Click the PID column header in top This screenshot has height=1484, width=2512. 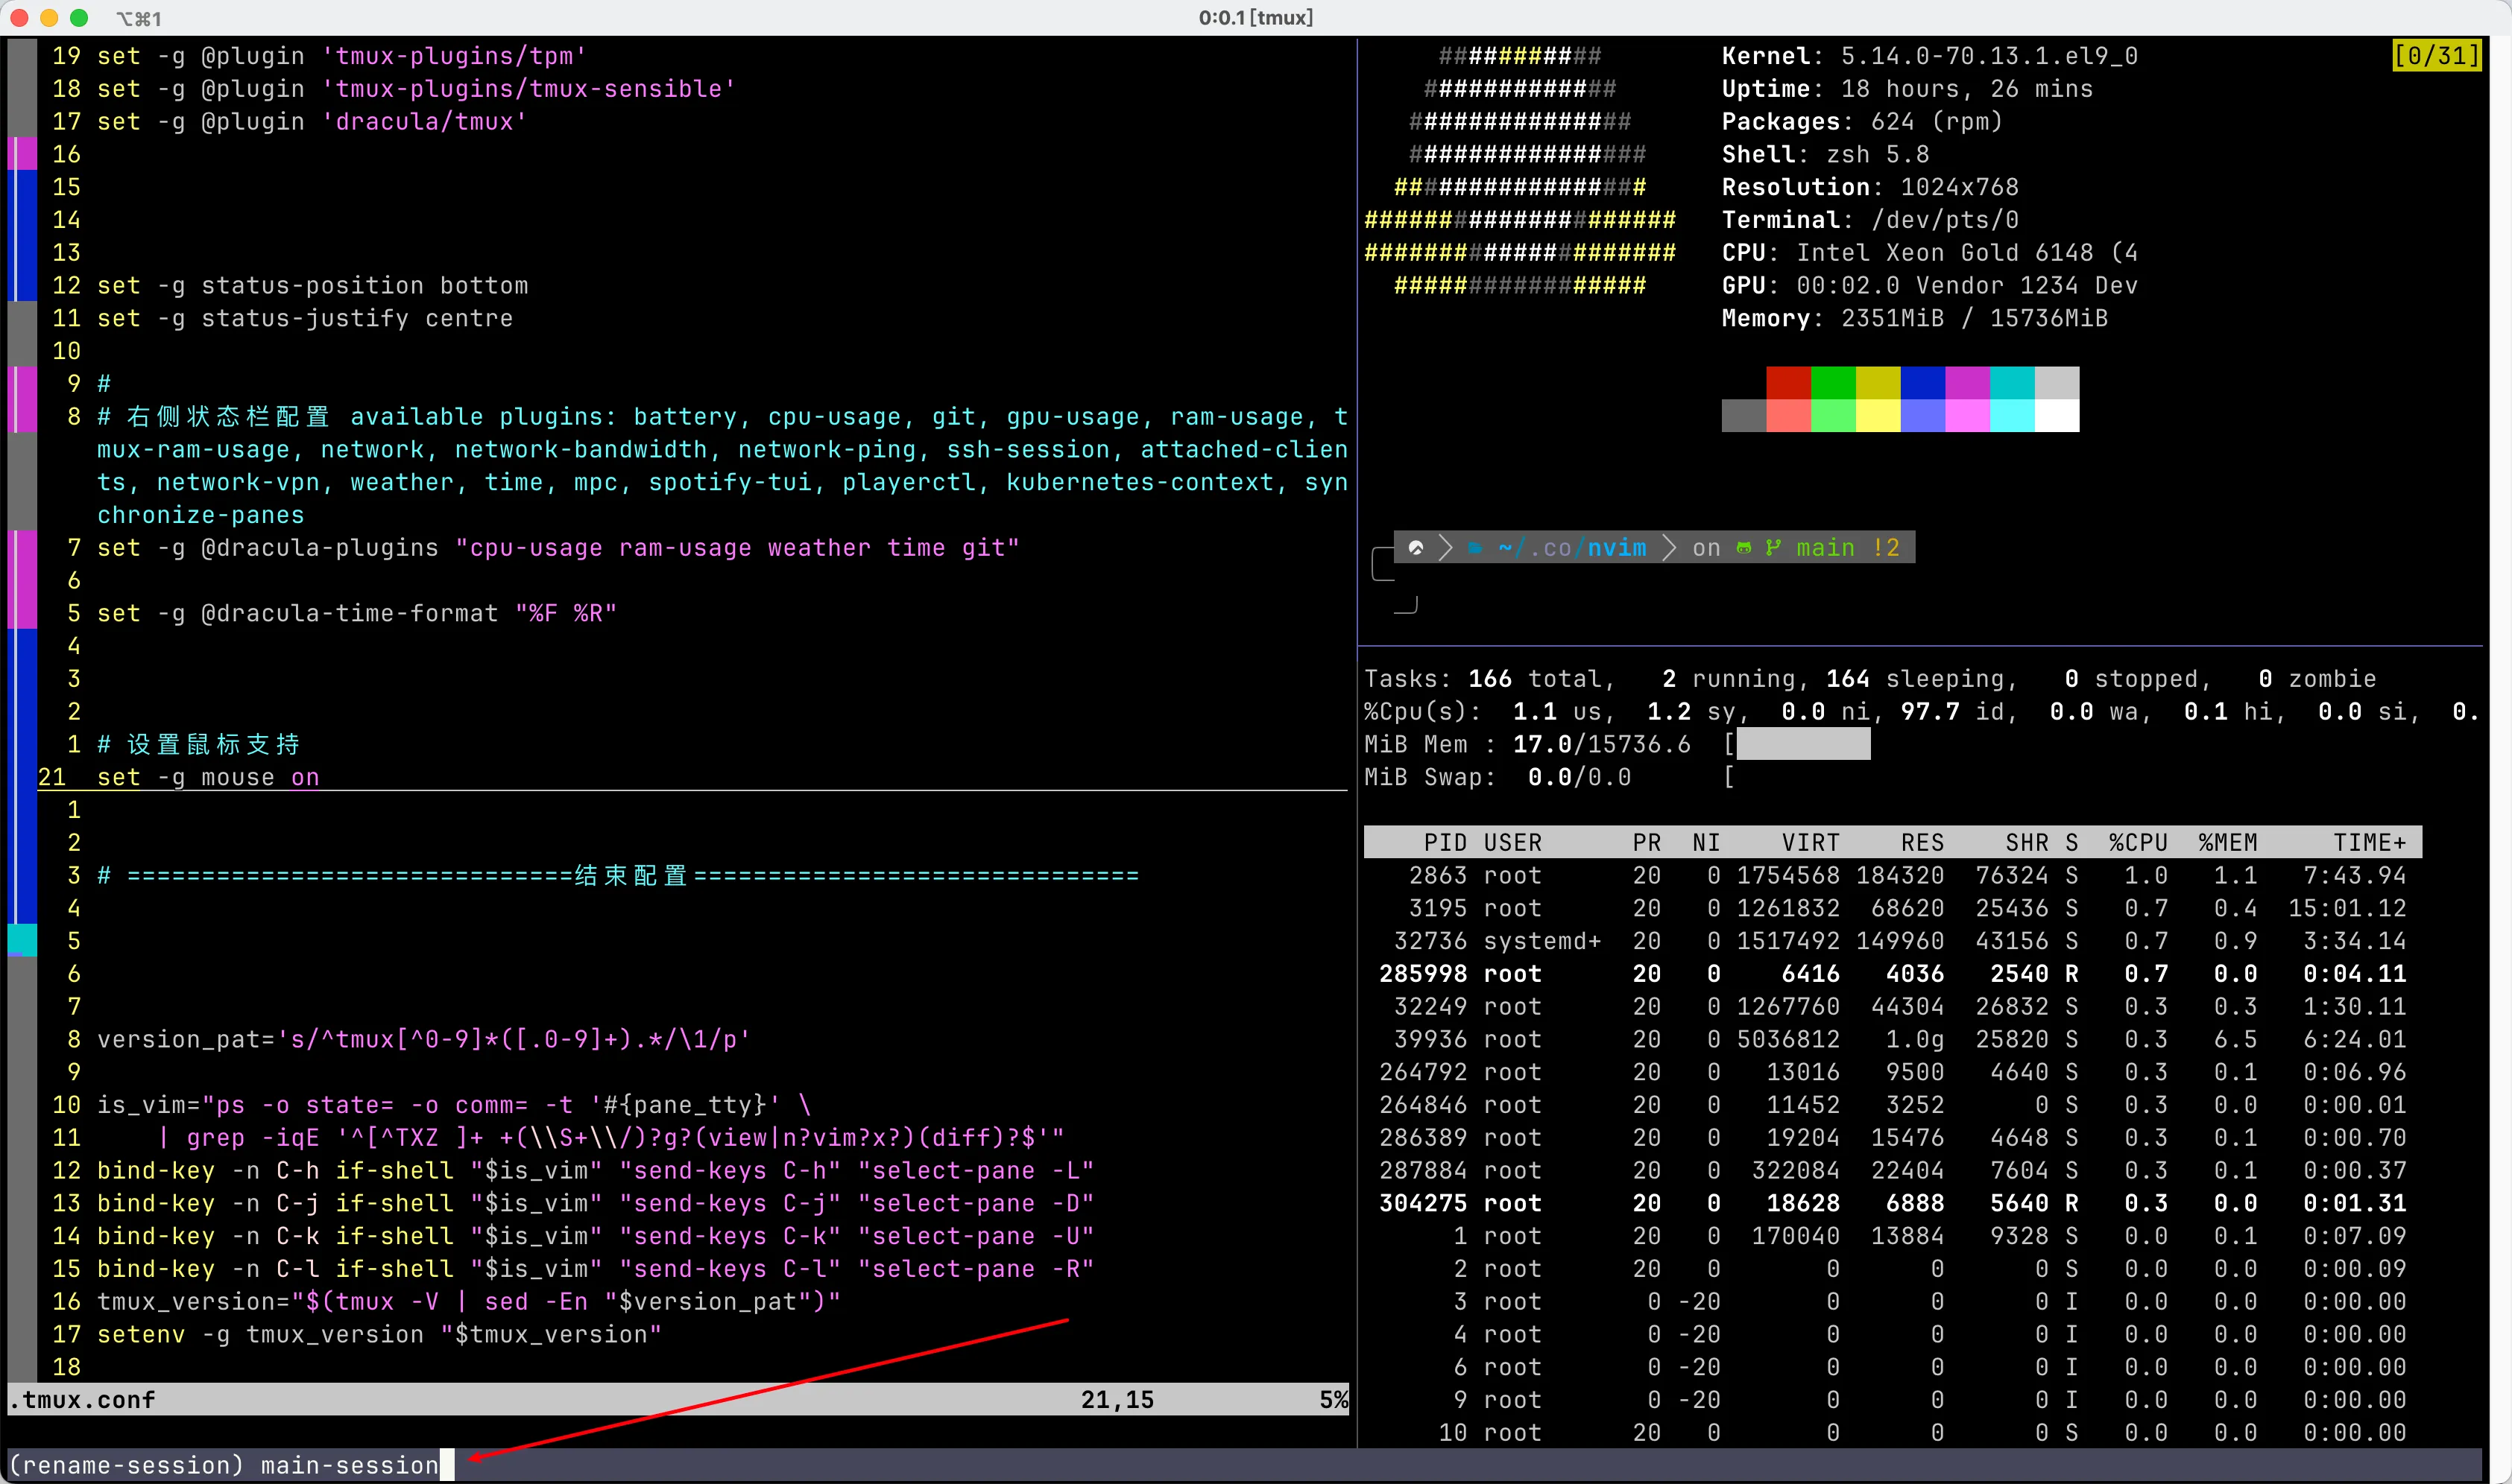1445,842
